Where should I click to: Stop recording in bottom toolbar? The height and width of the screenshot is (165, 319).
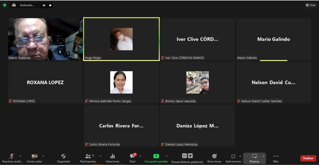(x=190, y=156)
